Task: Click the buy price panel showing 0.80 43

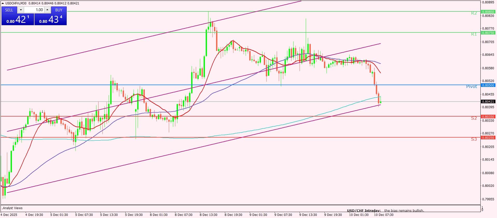Action: (51, 19)
